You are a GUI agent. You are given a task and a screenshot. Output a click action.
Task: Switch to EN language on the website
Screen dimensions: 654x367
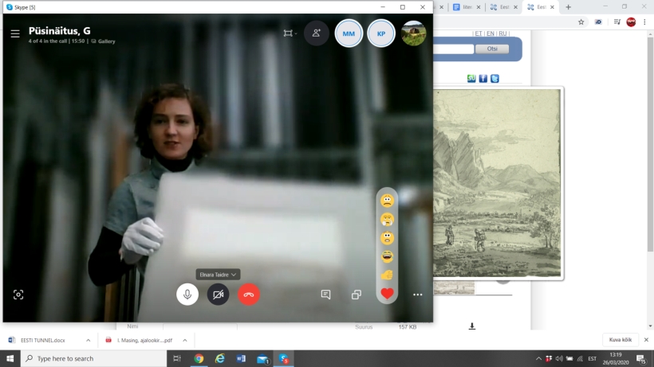(x=490, y=33)
